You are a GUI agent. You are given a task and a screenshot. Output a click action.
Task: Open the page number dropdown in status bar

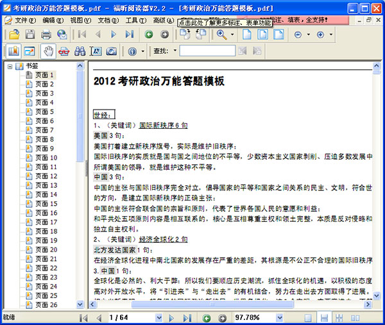[x=159, y=318]
